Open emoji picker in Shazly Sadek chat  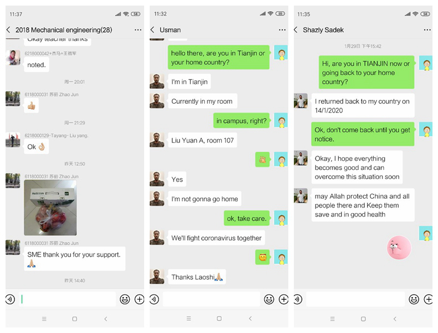coord(414,300)
